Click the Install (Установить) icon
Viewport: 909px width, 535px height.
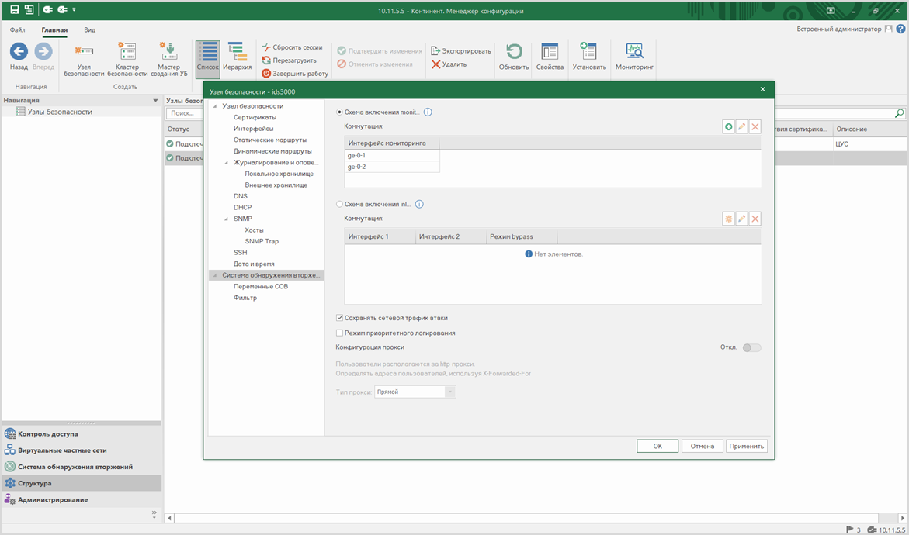pyautogui.click(x=588, y=57)
